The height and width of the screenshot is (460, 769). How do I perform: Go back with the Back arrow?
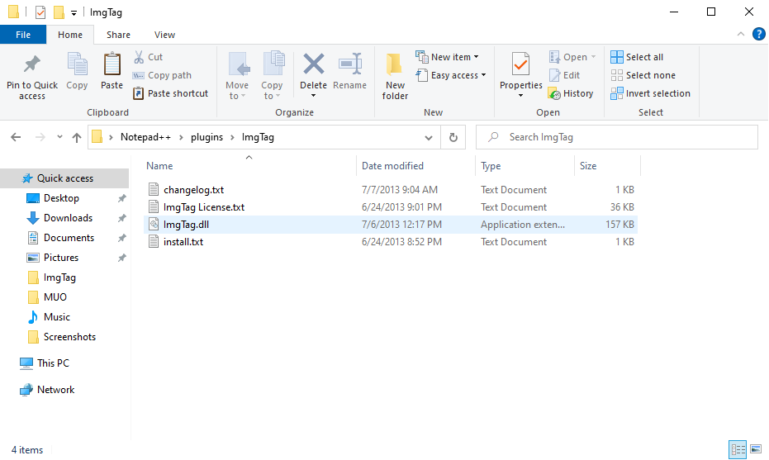coord(16,137)
